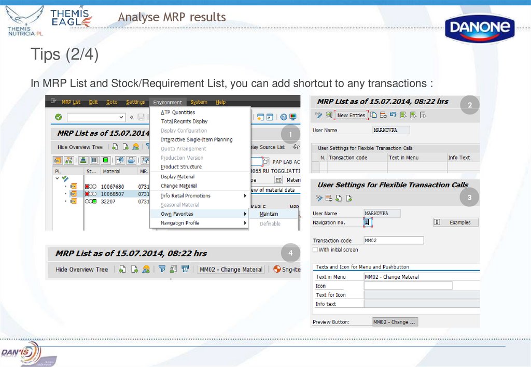Select the green checkmark Enter icon

click(58, 116)
